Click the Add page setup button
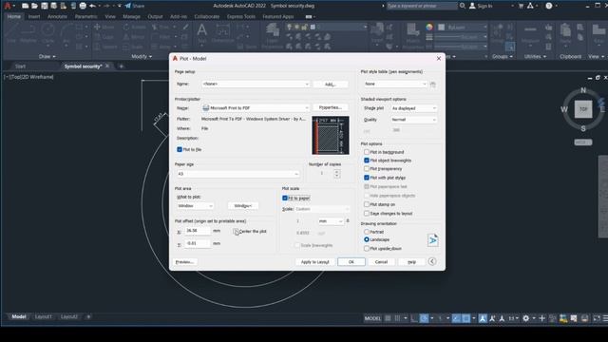 (331, 85)
